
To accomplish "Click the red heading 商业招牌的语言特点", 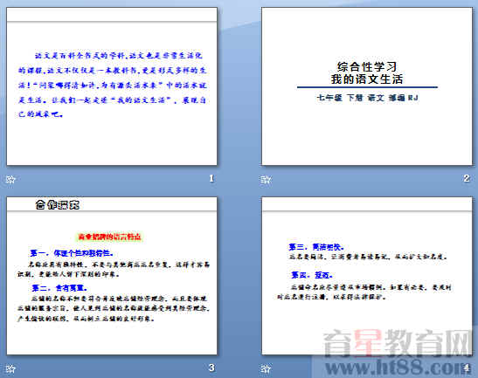I will point(109,237).
